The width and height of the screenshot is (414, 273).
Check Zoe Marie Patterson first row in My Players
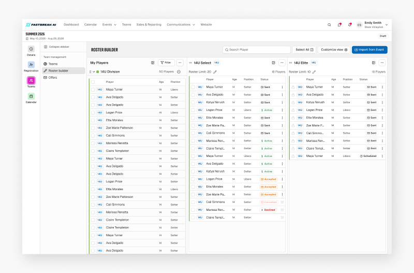coord(93,128)
